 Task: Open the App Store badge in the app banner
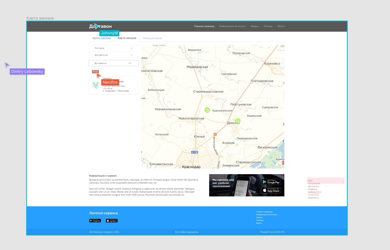point(271,190)
